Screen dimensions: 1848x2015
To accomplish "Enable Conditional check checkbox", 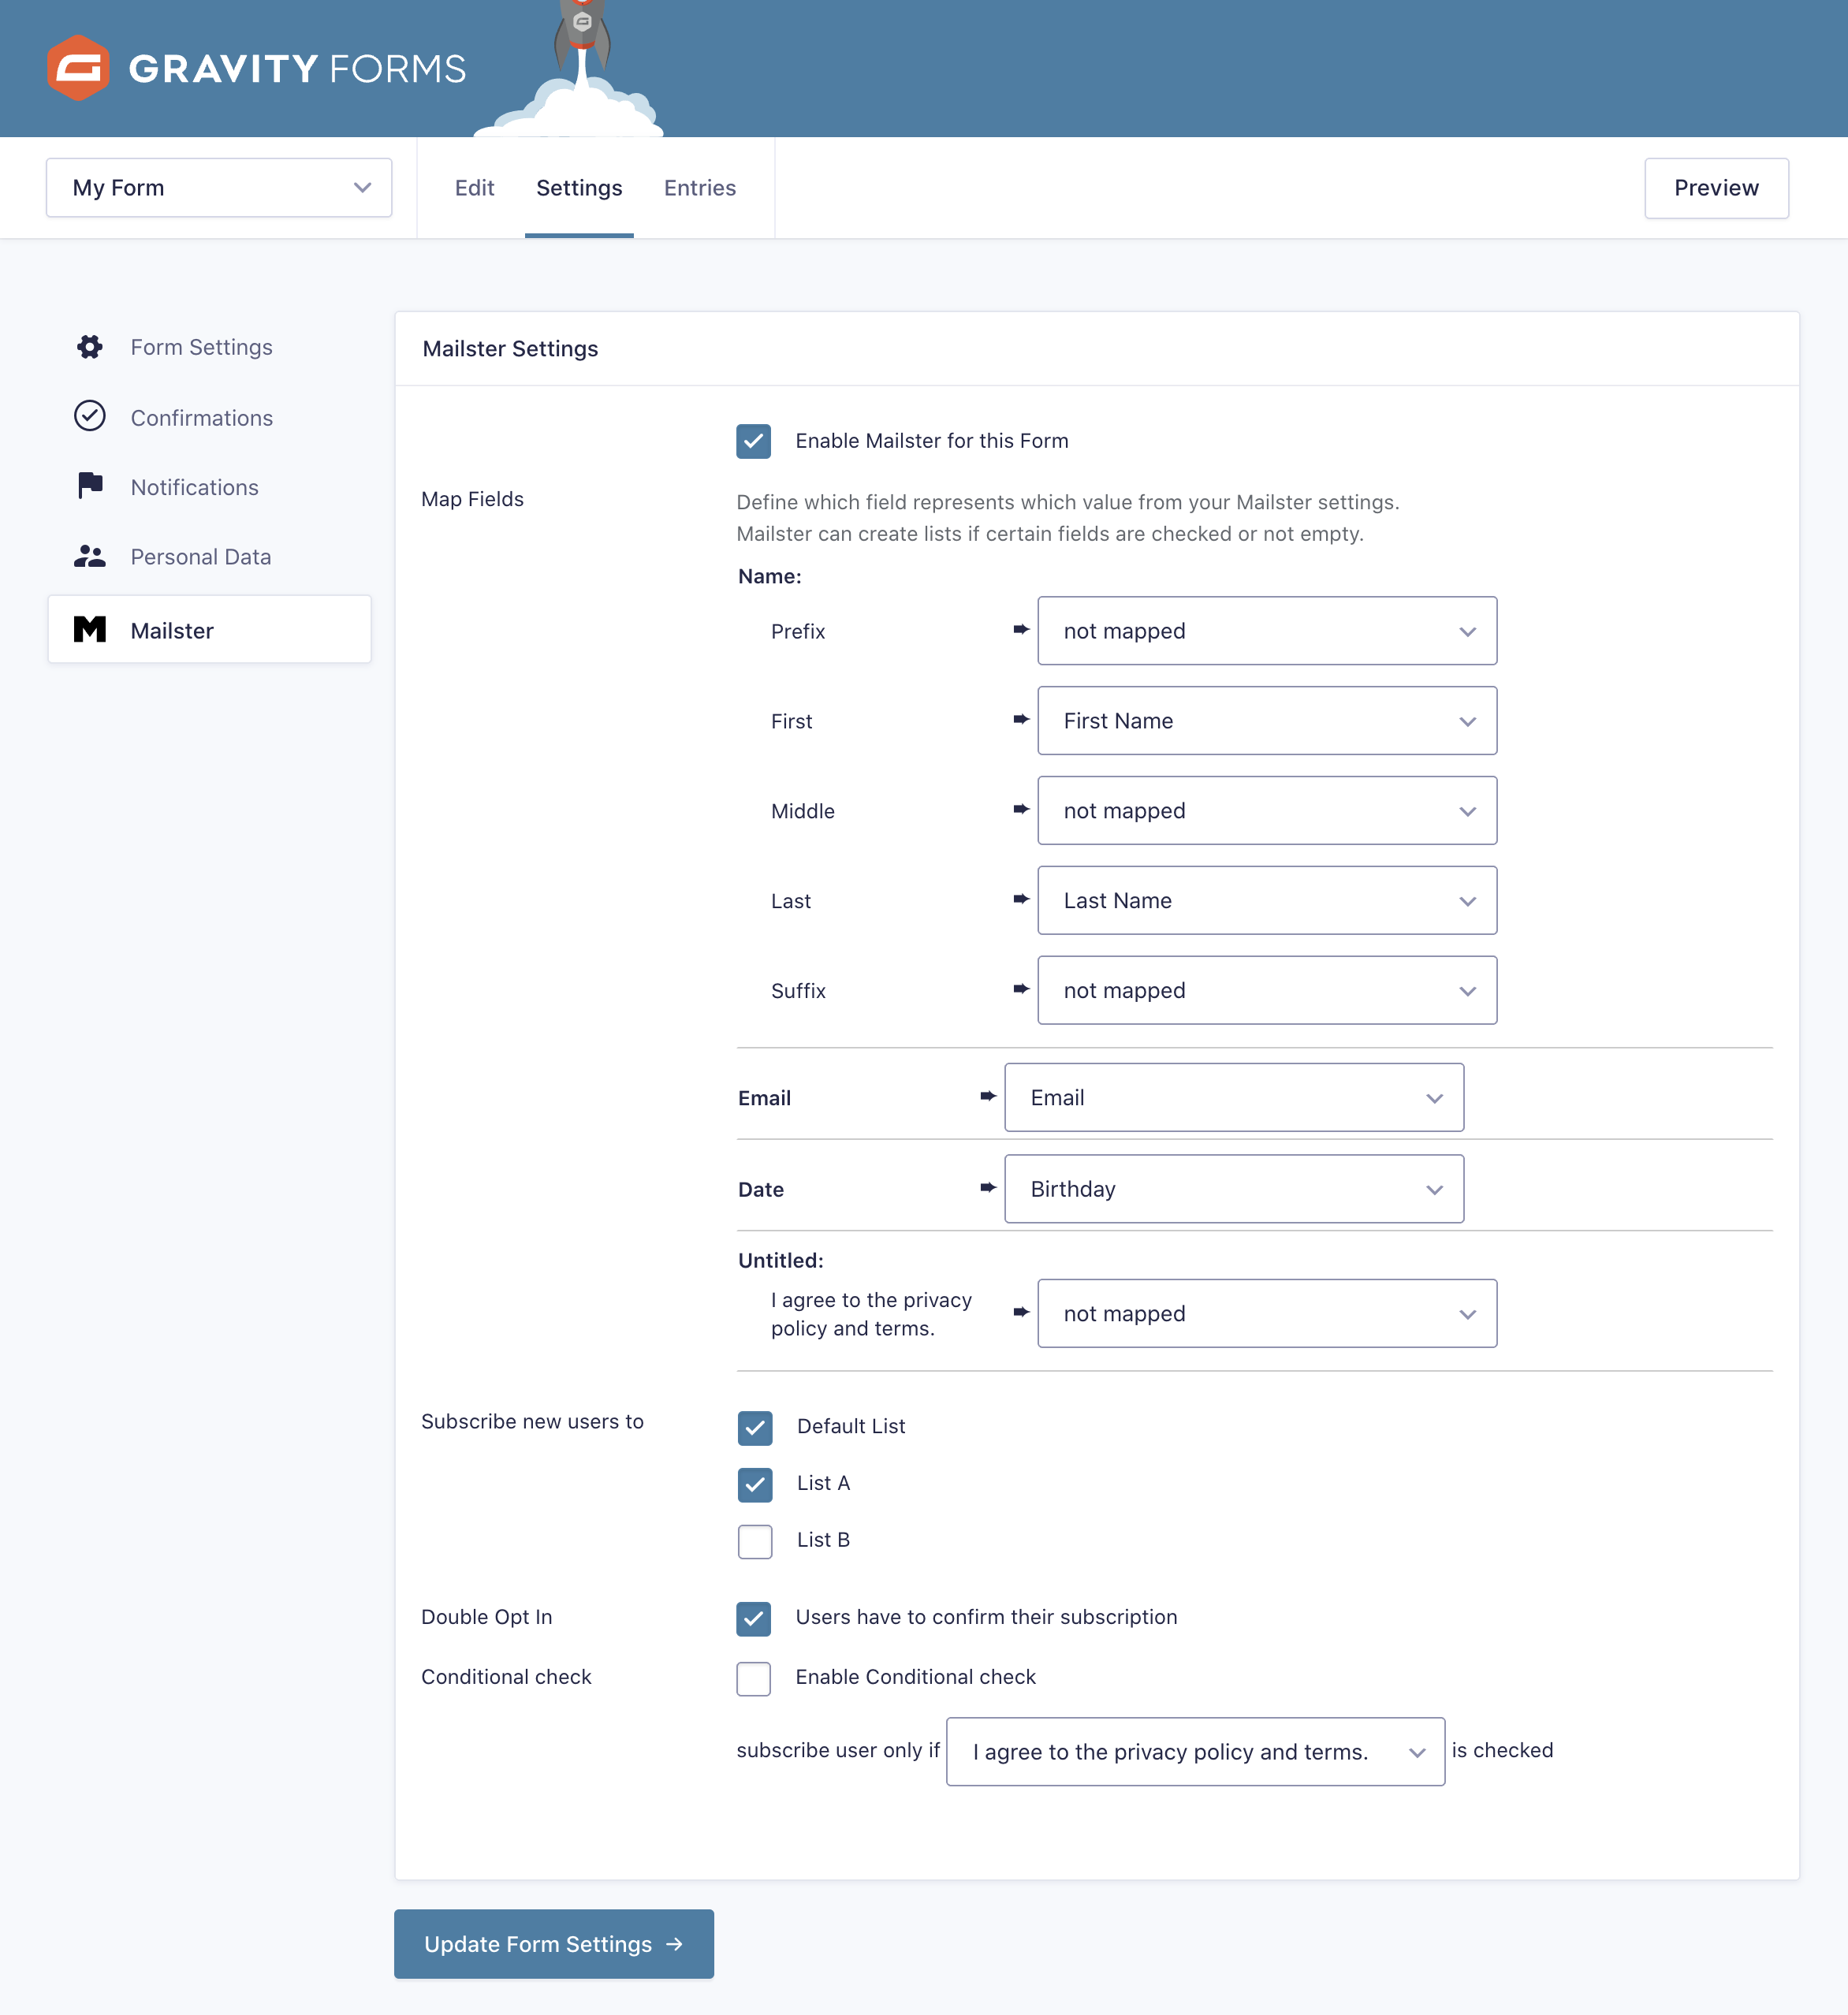I will pos(753,1678).
